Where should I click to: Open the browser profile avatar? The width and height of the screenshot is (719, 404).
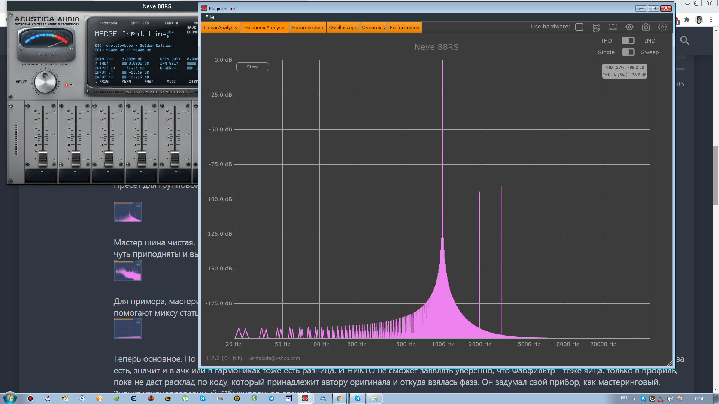699,20
